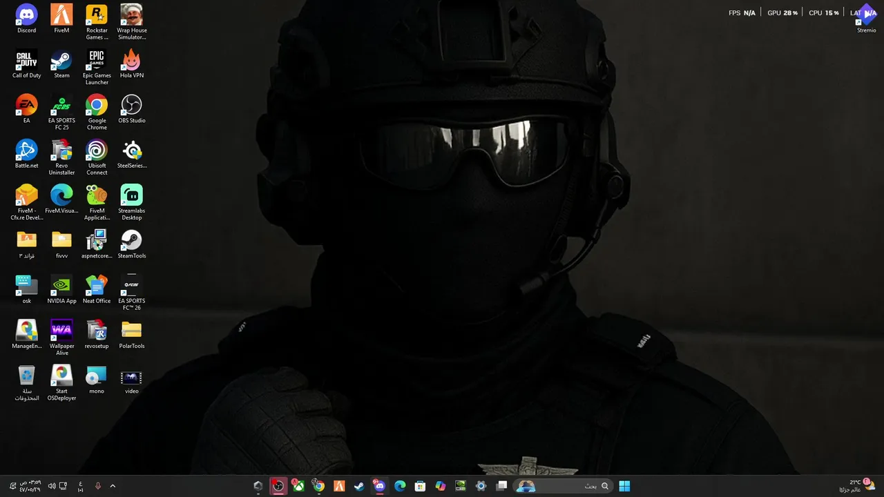Select the ManageEn... desktop icon
The height and width of the screenshot is (497, 884).
point(26,335)
